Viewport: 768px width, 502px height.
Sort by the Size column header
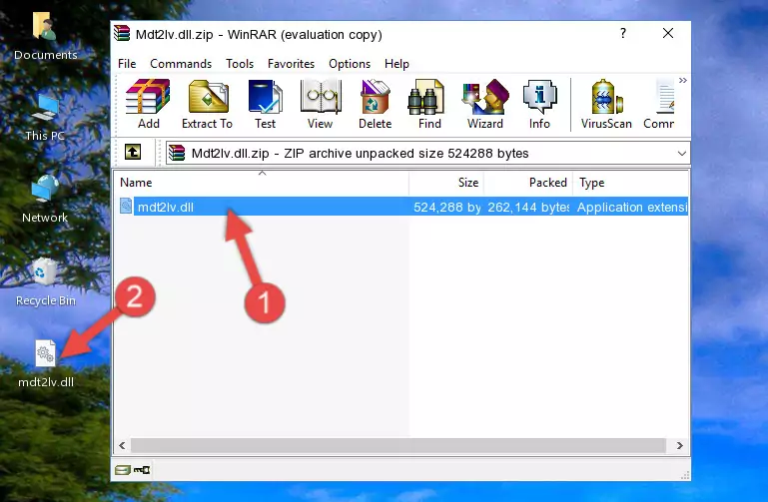[446, 182]
